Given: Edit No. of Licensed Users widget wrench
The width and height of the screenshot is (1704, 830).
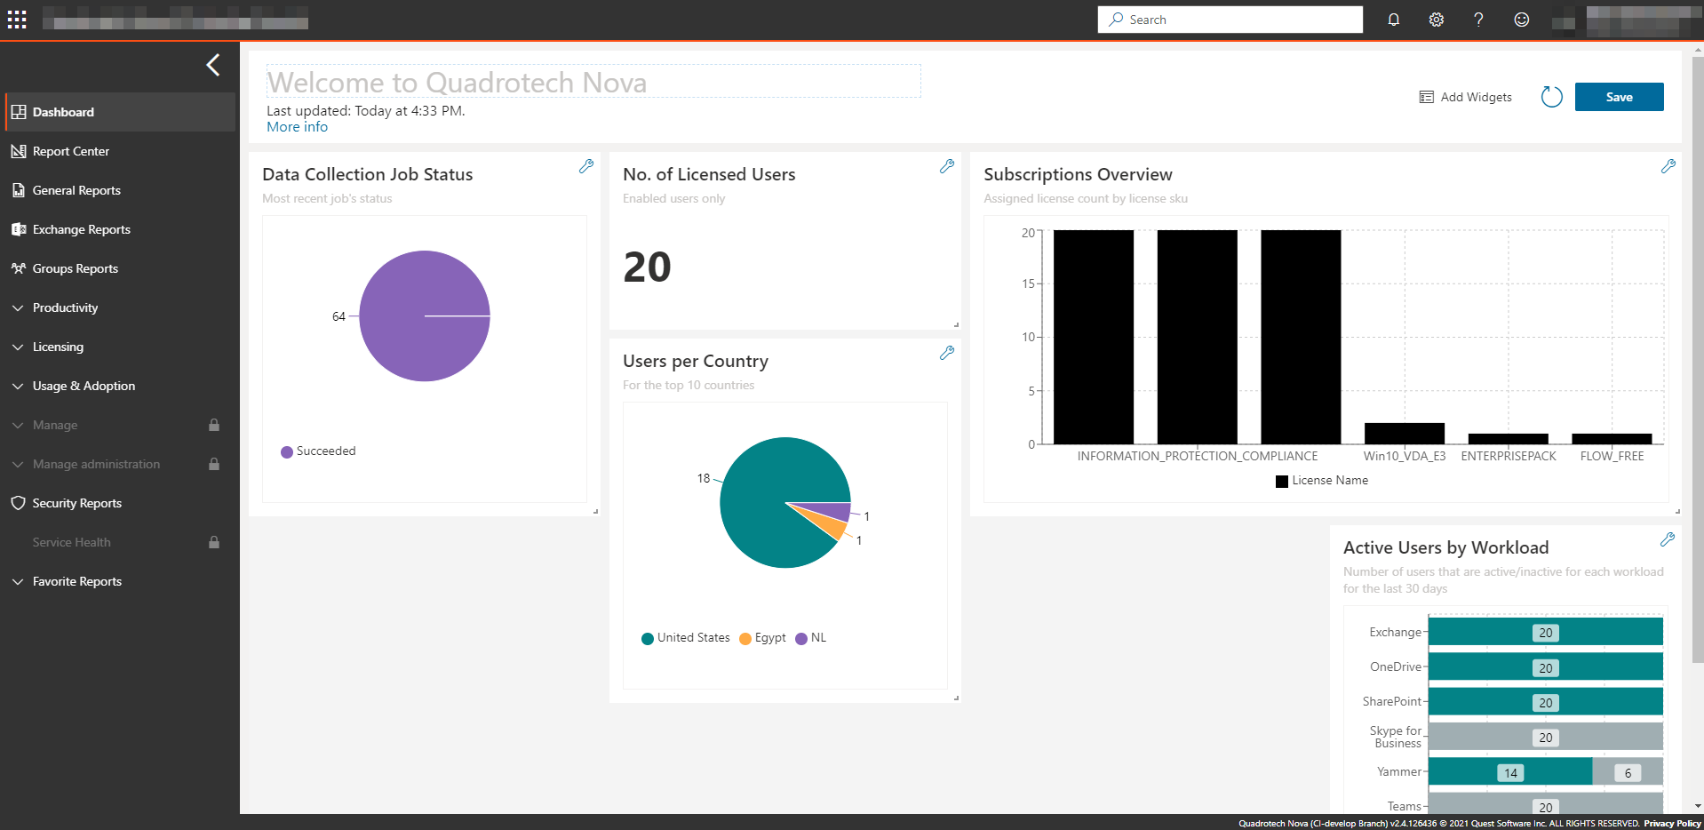Looking at the screenshot, I should click(x=947, y=166).
